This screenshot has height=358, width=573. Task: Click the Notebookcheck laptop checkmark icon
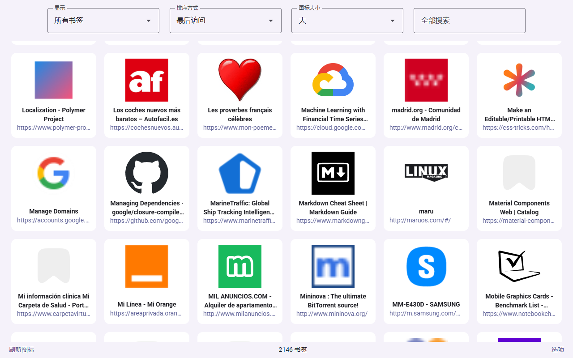pyautogui.click(x=519, y=266)
